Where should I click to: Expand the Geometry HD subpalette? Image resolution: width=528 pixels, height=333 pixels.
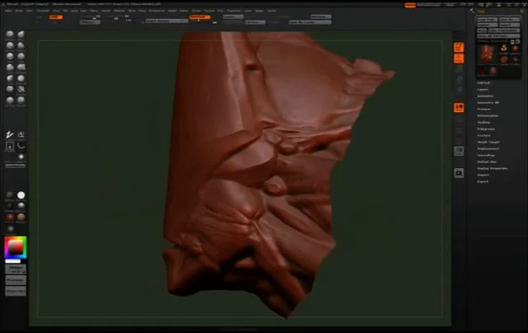coord(488,102)
